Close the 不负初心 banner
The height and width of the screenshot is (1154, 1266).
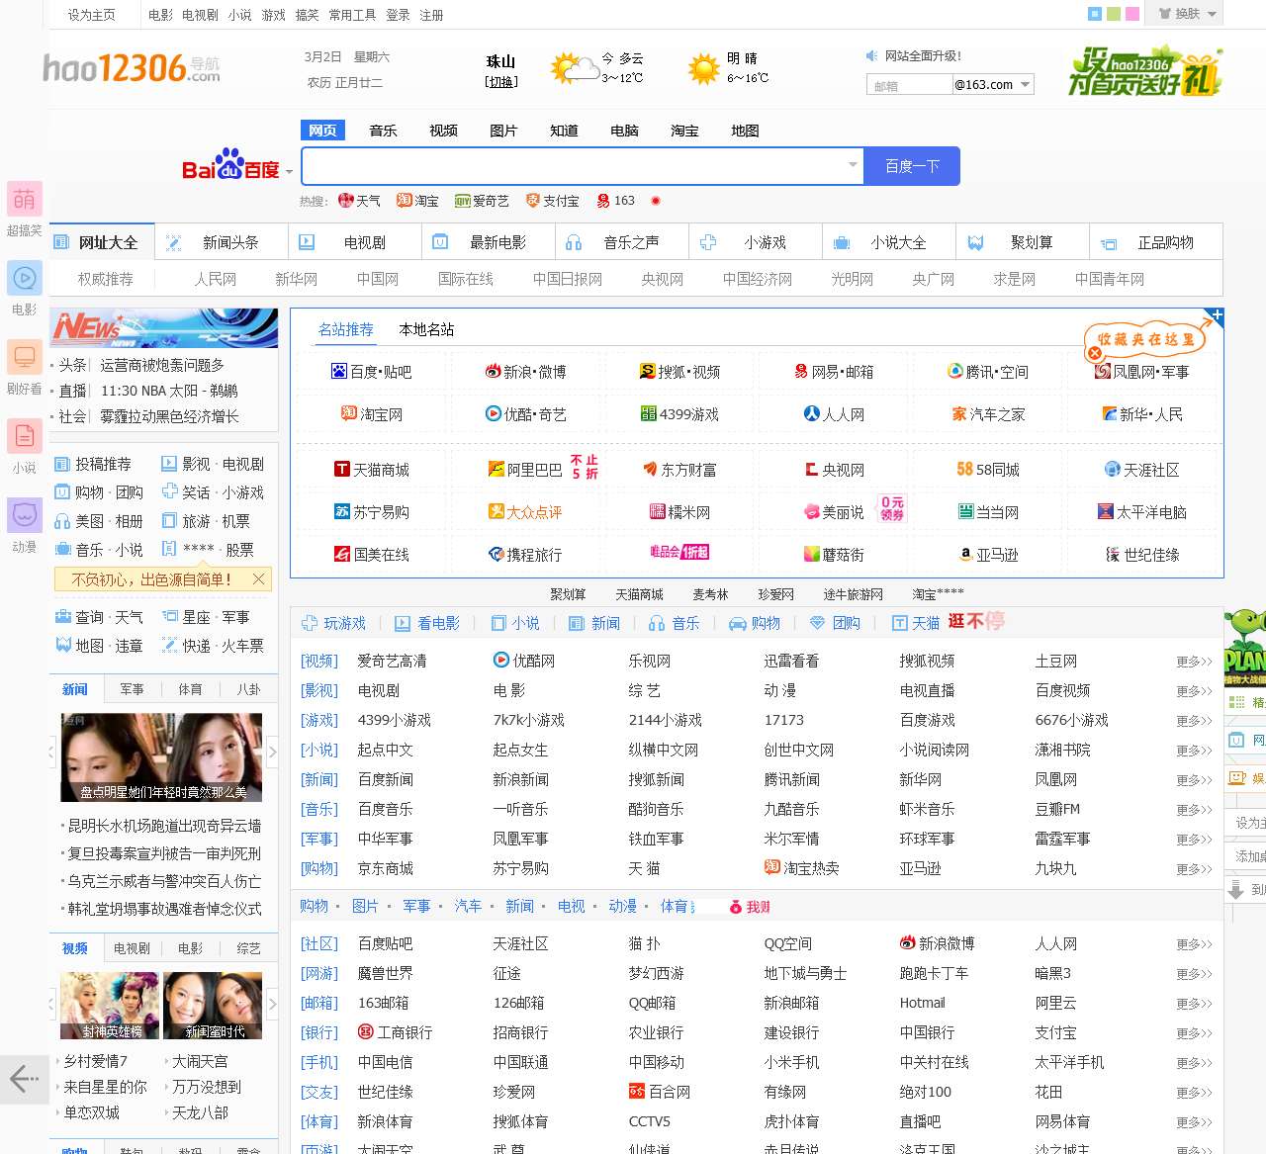point(259,579)
